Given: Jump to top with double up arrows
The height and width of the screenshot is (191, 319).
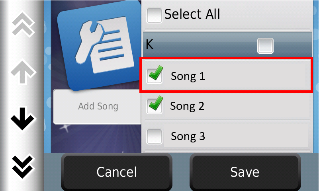Looking at the screenshot, I should [23, 24].
